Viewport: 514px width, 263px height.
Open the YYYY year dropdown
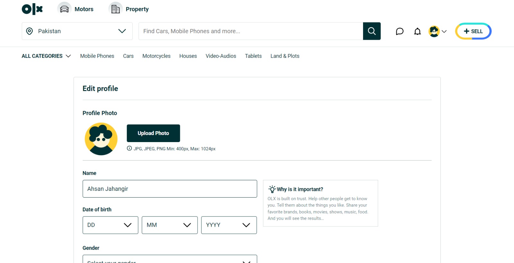pos(229,225)
